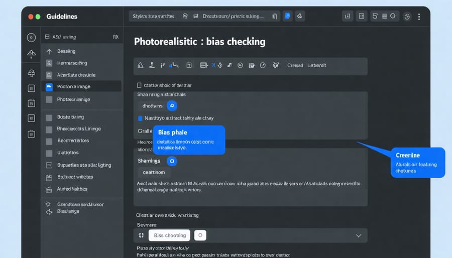Click the top search field text
452x258 pixels.
pyautogui.click(x=153, y=17)
